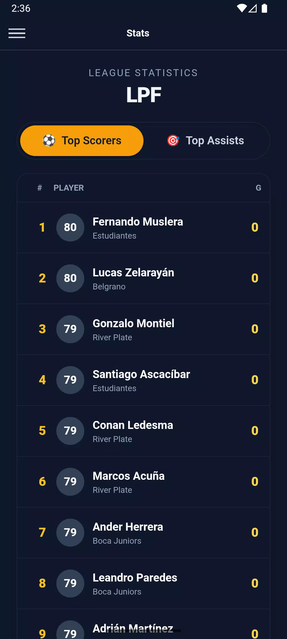This screenshot has width=287, height=639.
Task: Tap the soccer ball icon on Top Scorers
Action: click(x=49, y=141)
